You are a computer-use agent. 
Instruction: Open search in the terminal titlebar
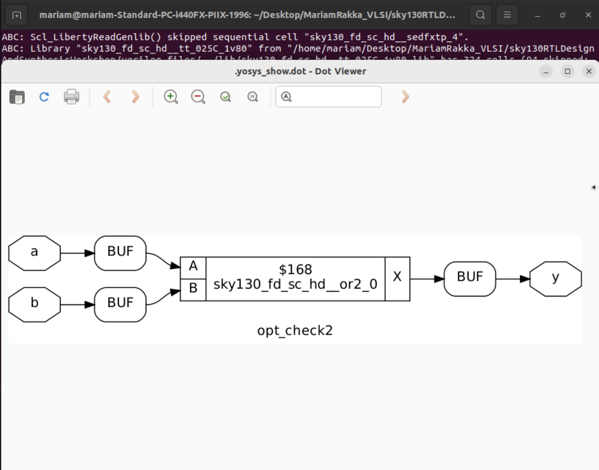[x=480, y=14]
